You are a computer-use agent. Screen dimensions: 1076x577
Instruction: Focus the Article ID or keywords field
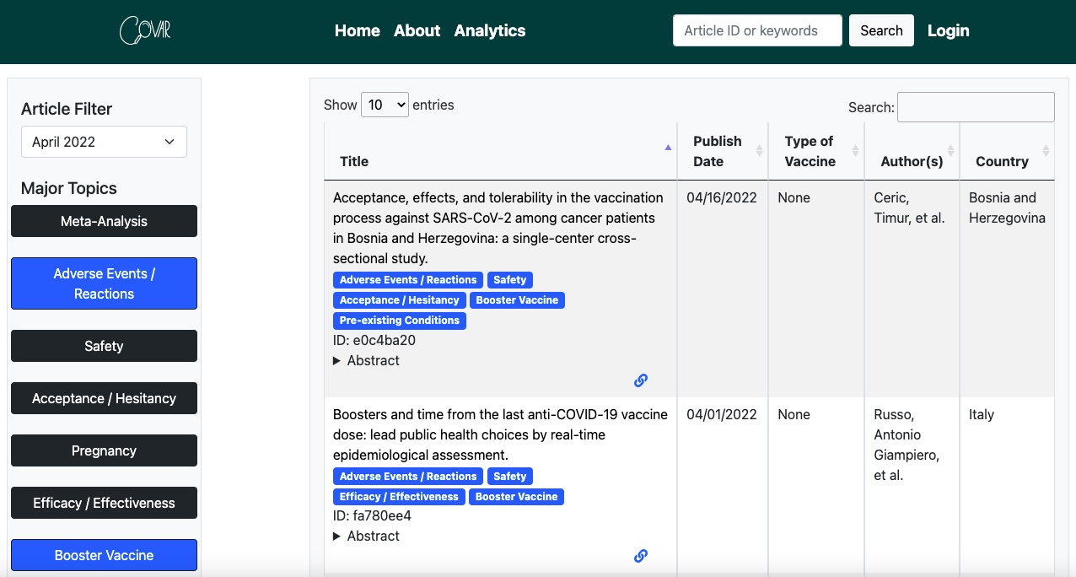[757, 30]
